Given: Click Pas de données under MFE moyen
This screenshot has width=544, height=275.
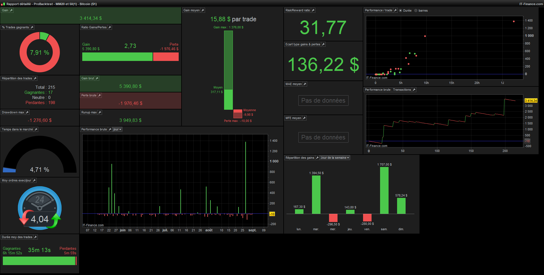Looking at the screenshot, I should (323, 137).
